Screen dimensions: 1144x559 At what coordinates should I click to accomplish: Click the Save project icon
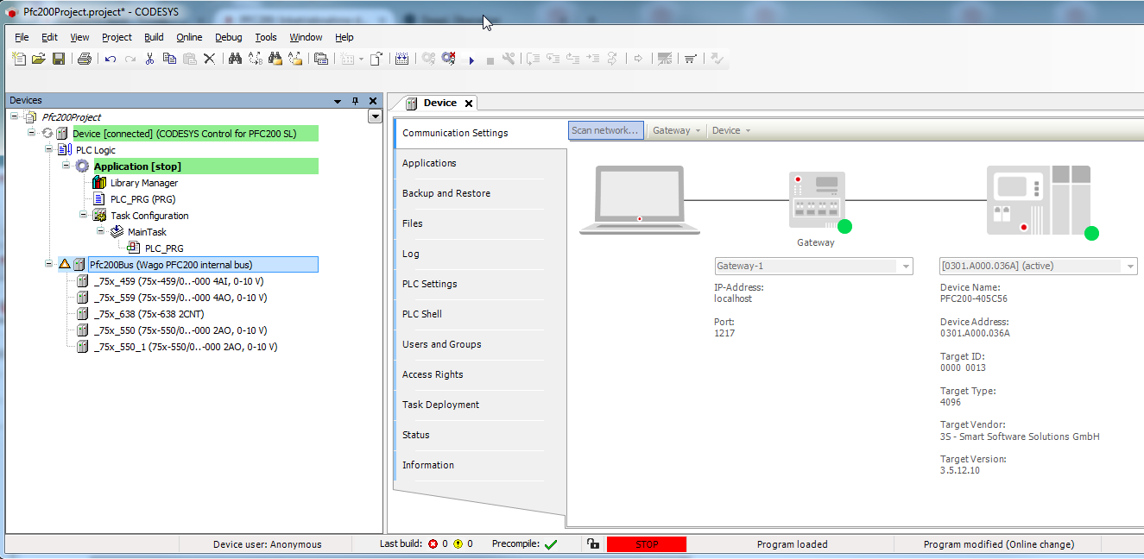[x=59, y=59]
